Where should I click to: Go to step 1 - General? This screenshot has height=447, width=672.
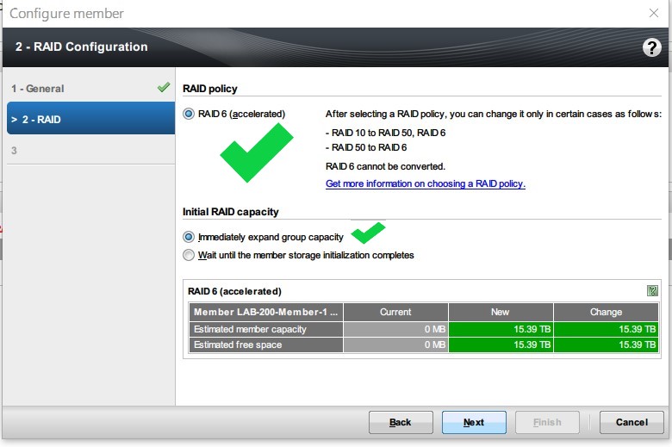point(90,89)
